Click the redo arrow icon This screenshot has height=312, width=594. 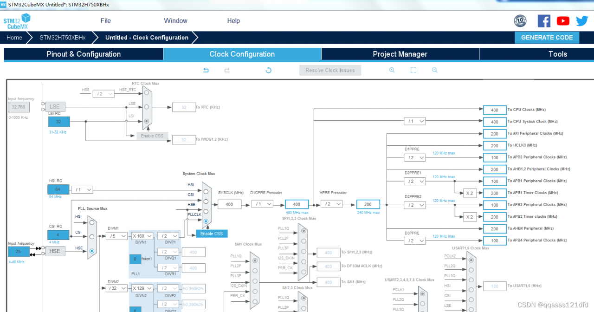[x=227, y=70]
